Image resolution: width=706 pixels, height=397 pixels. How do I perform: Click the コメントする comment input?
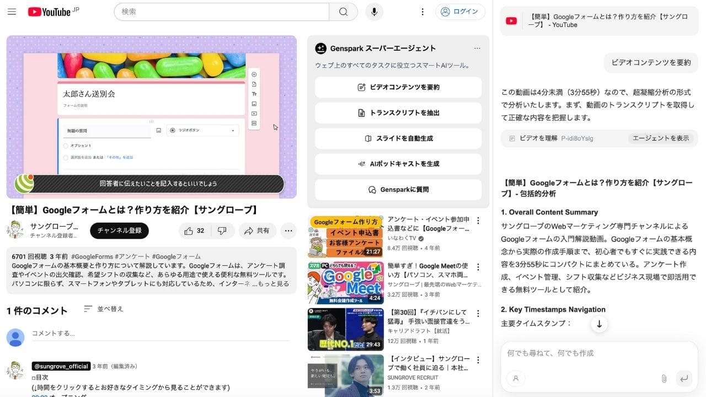[x=161, y=334]
